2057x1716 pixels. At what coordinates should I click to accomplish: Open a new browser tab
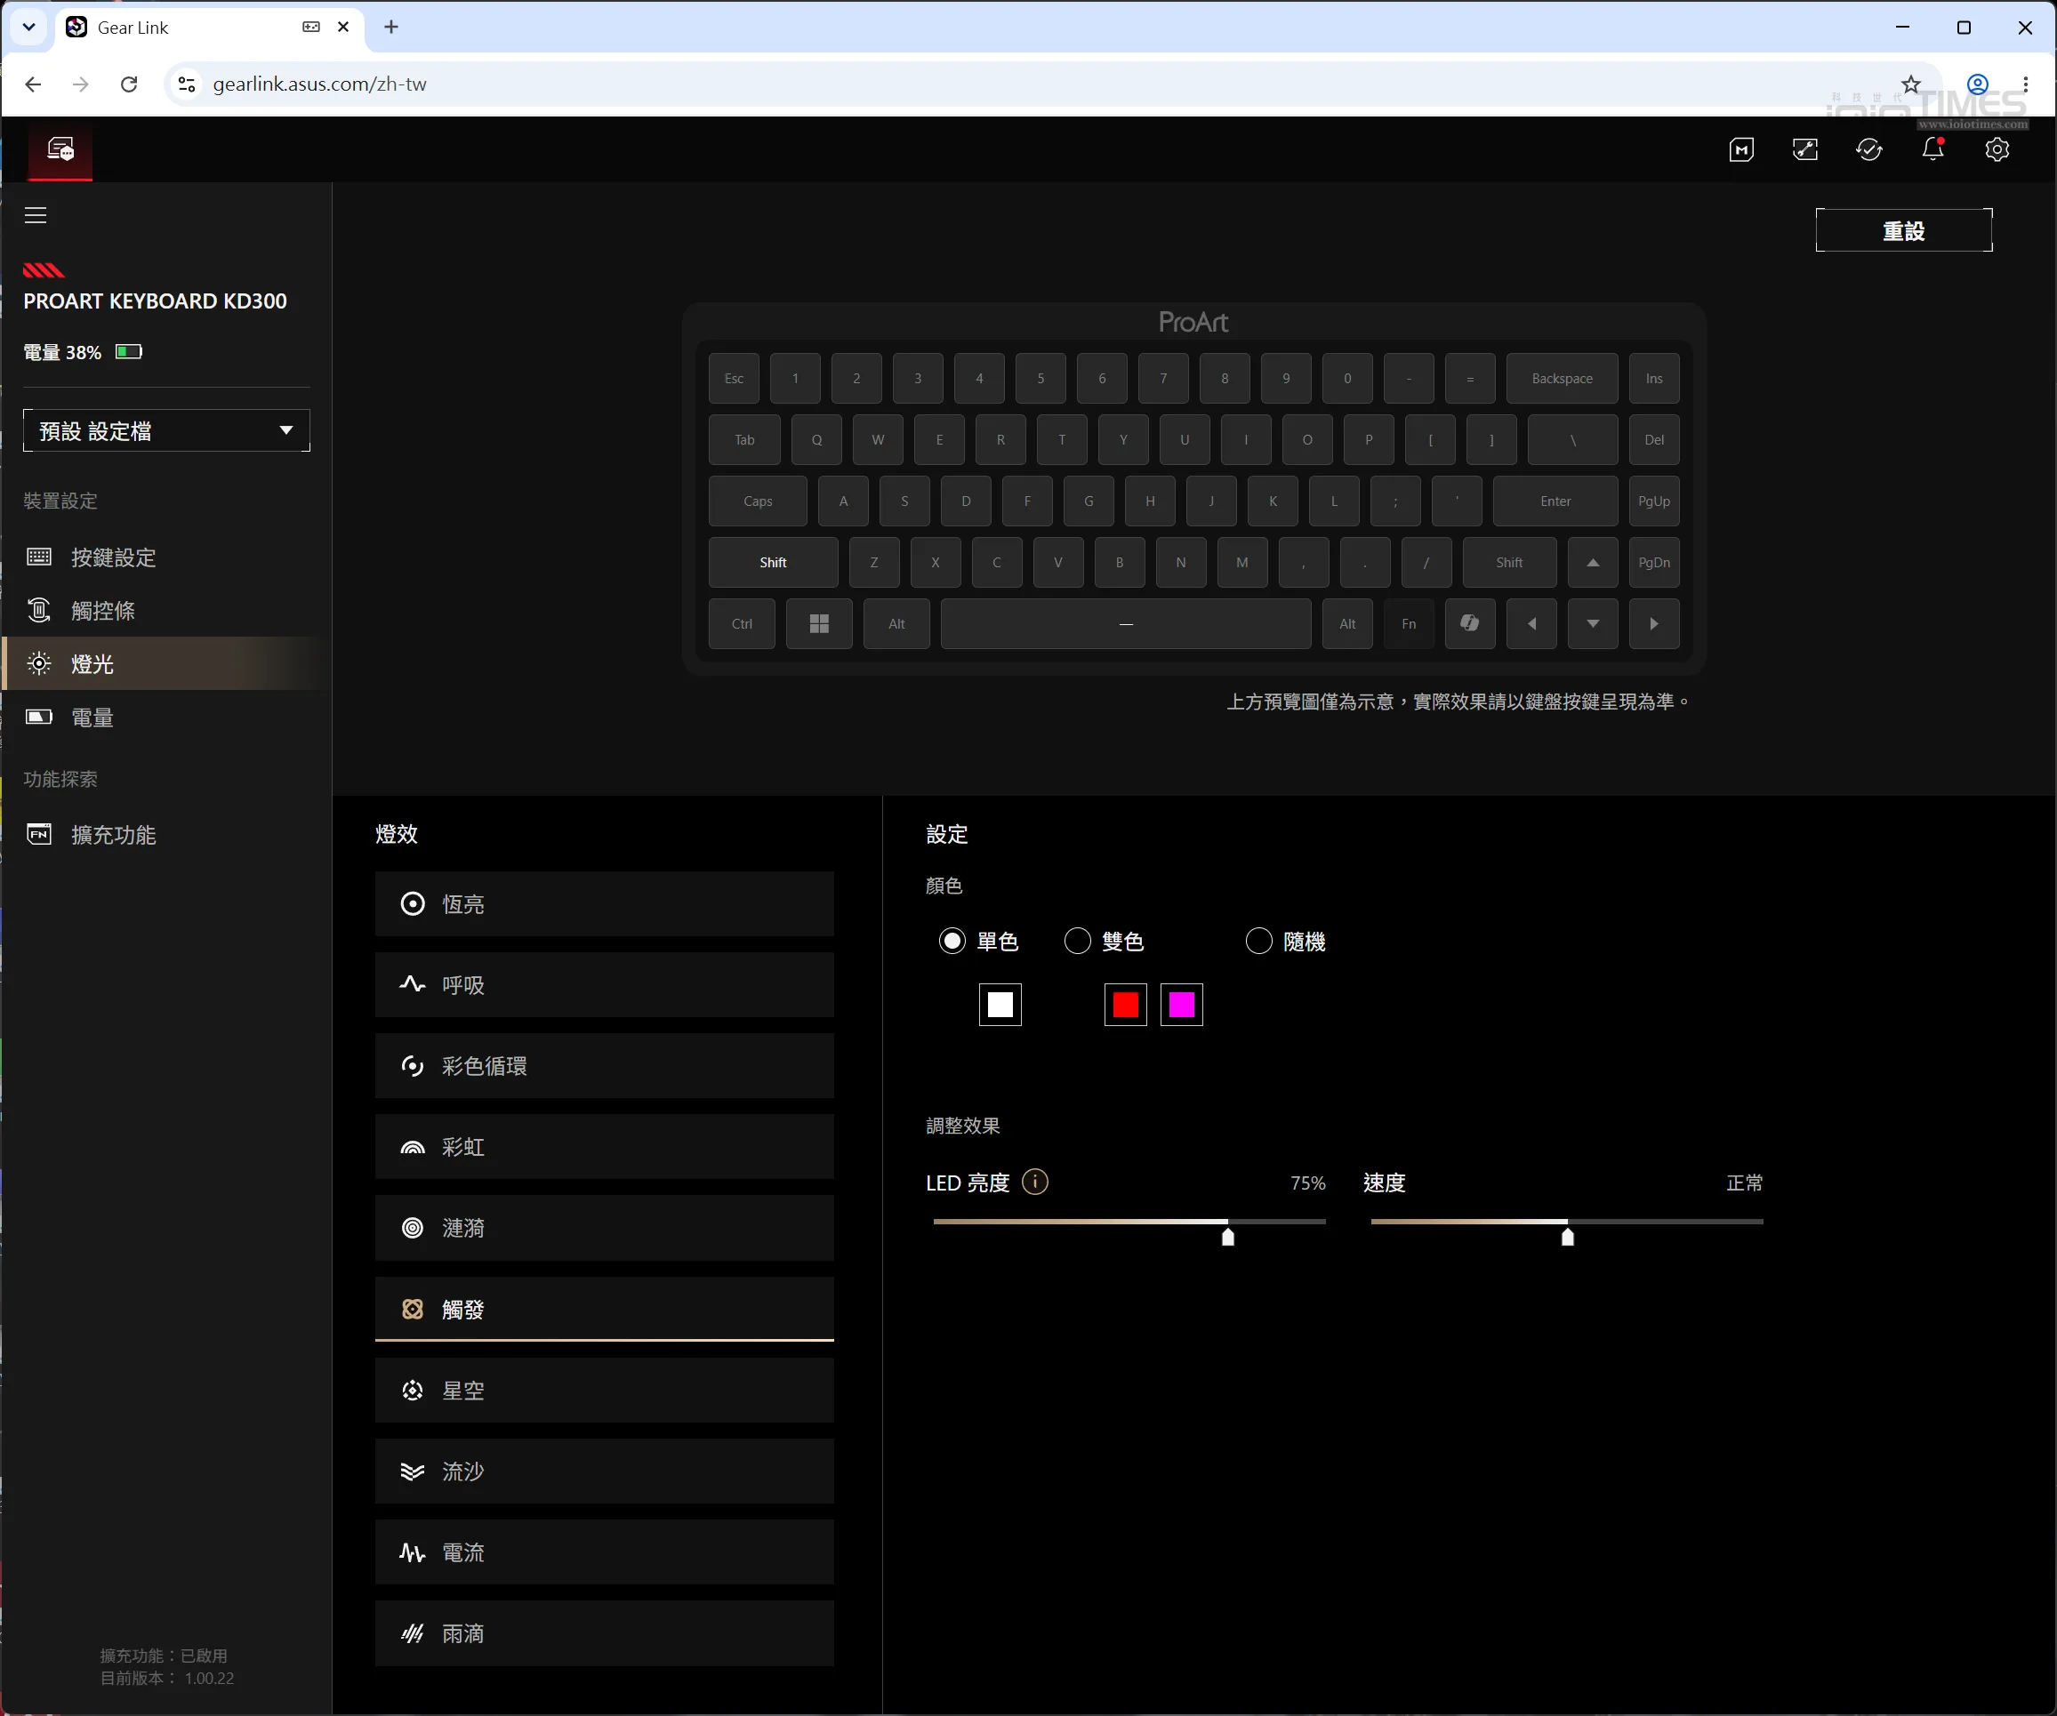390,28
